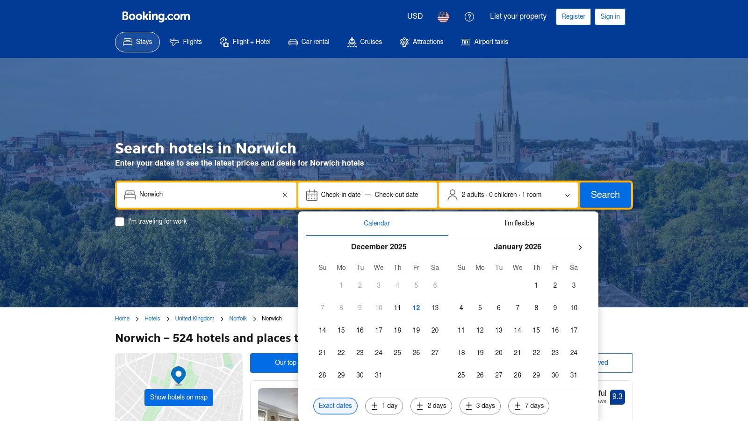Clear the Norwich destination with the X icon

coord(285,195)
